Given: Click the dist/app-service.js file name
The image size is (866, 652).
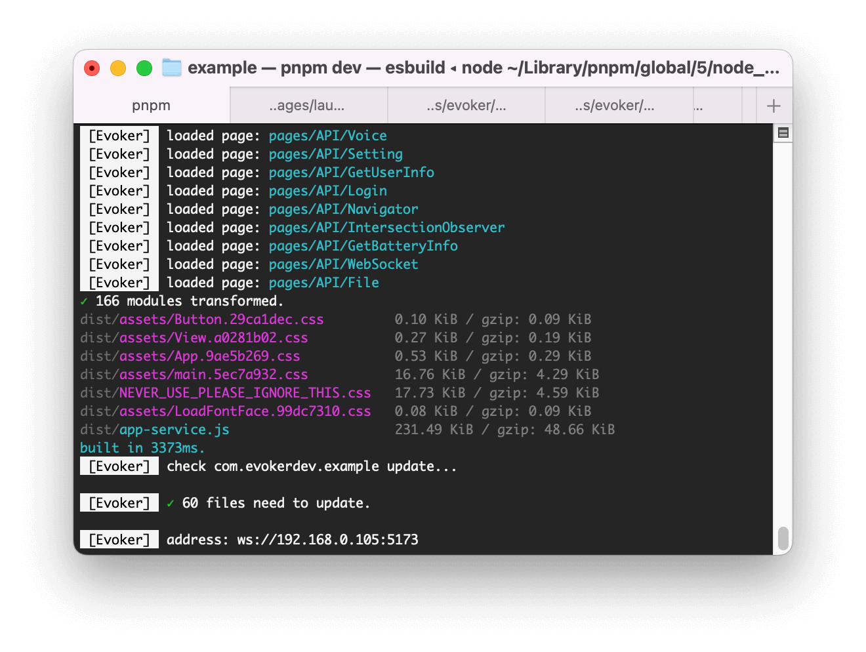Looking at the screenshot, I should pos(155,430).
